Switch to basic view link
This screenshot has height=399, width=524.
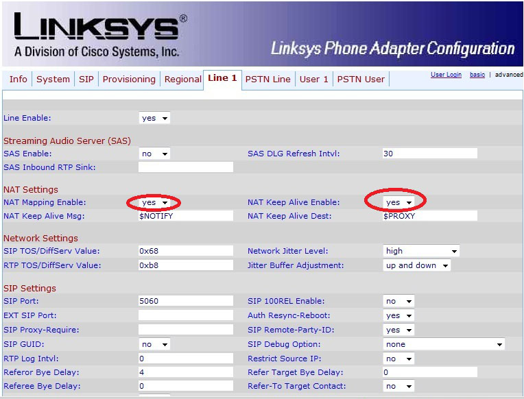pos(477,75)
